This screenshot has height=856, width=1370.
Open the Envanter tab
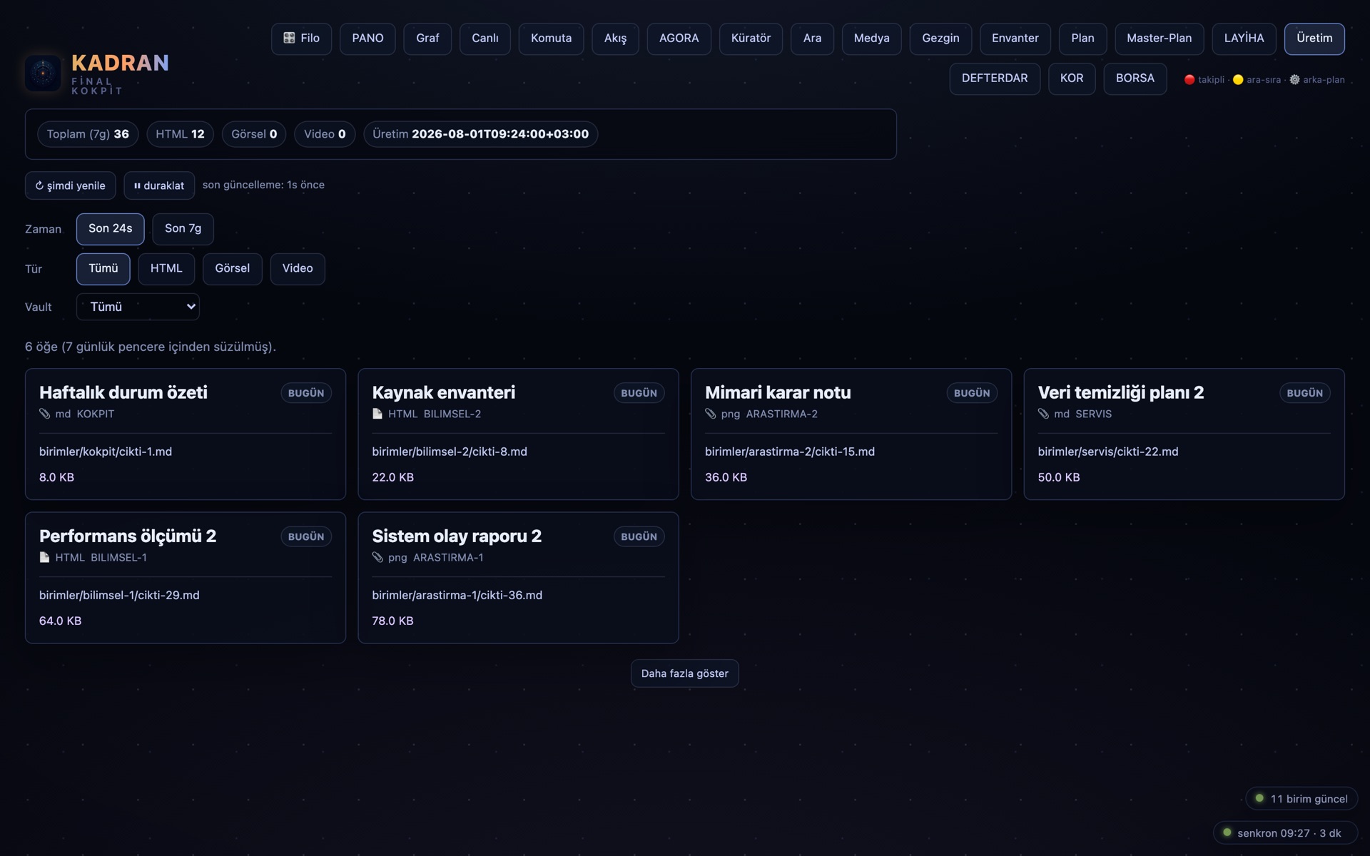tap(1015, 39)
